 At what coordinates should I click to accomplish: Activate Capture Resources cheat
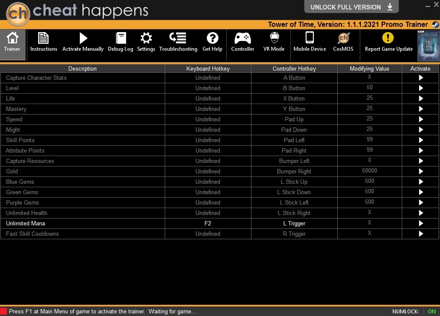[x=420, y=161]
